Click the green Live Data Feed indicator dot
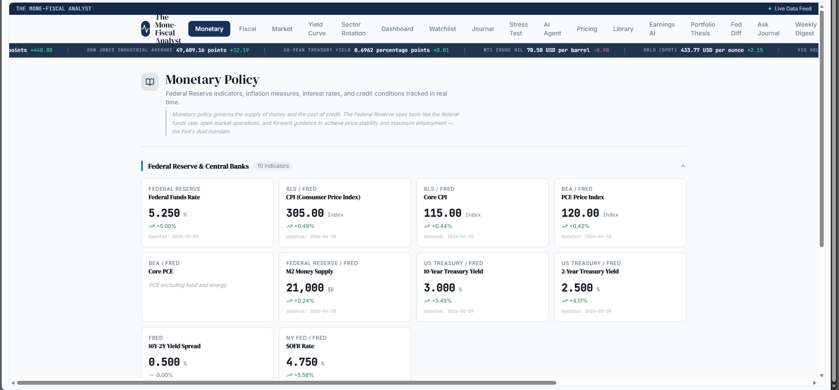This screenshot has height=390, width=839. [x=770, y=9]
